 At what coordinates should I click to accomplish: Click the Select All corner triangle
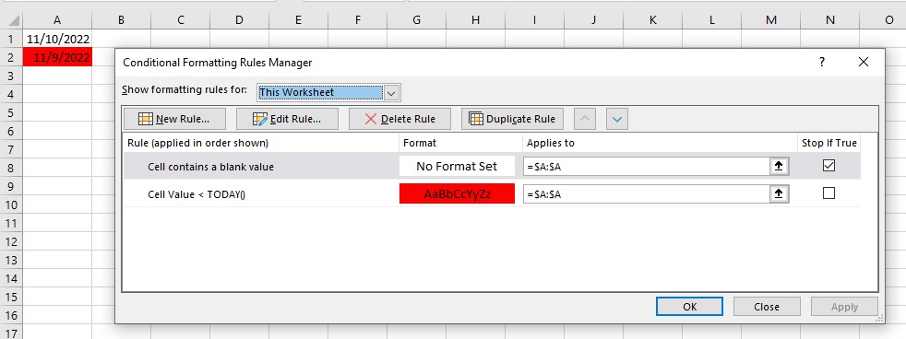tap(12, 21)
